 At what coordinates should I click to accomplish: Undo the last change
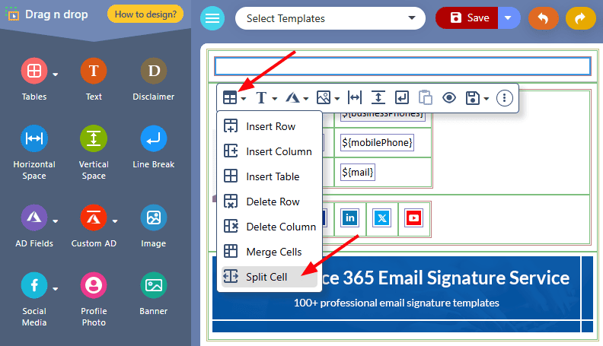pos(543,17)
